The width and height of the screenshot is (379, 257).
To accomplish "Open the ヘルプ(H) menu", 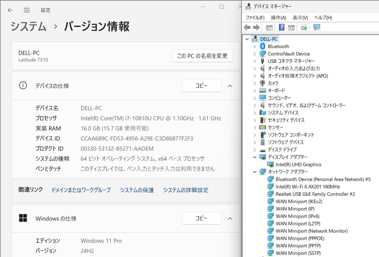I will 323,18.
